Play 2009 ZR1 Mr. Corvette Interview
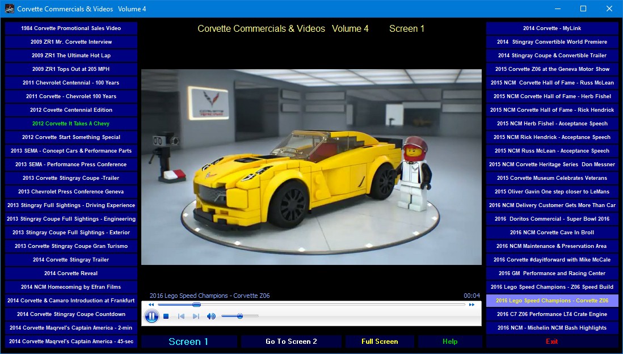The image size is (623, 354). click(x=71, y=42)
